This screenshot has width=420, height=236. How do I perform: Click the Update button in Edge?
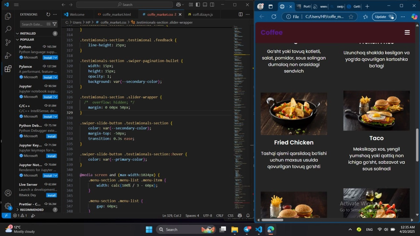point(384,17)
